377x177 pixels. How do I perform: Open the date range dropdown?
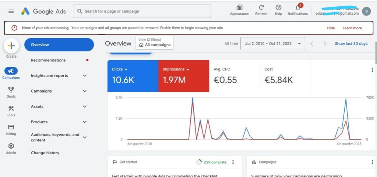[273, 44]
